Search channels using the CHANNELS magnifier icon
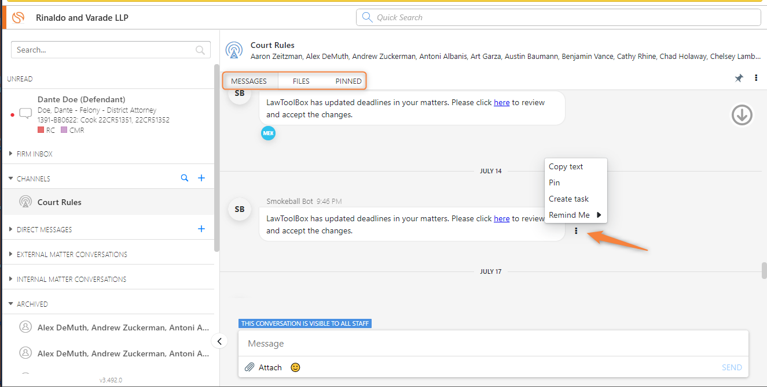767x387 pixels. [x=185, y=178]
